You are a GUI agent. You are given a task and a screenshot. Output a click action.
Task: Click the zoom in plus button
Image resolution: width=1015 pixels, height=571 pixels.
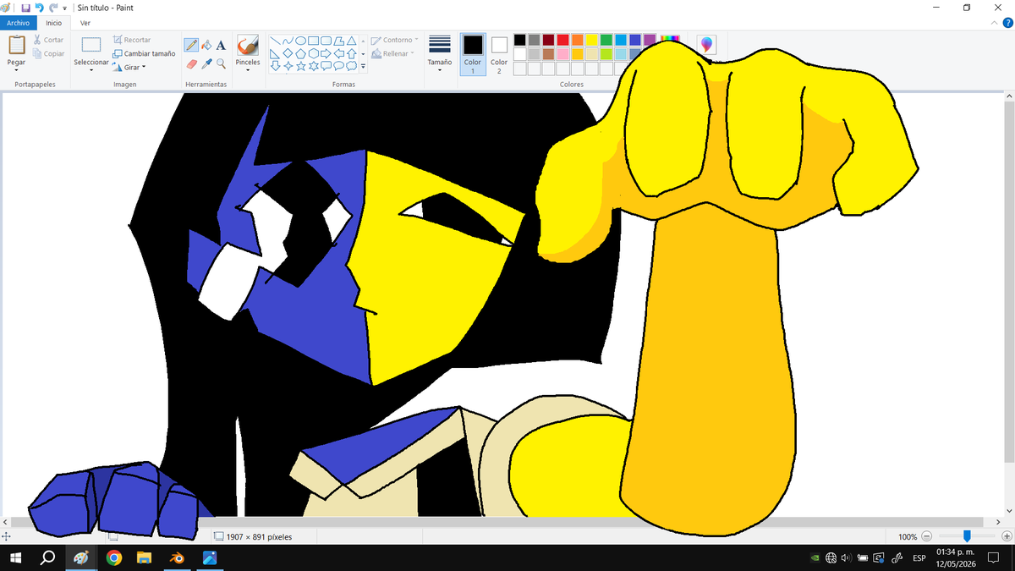[x=1007, y=536]
